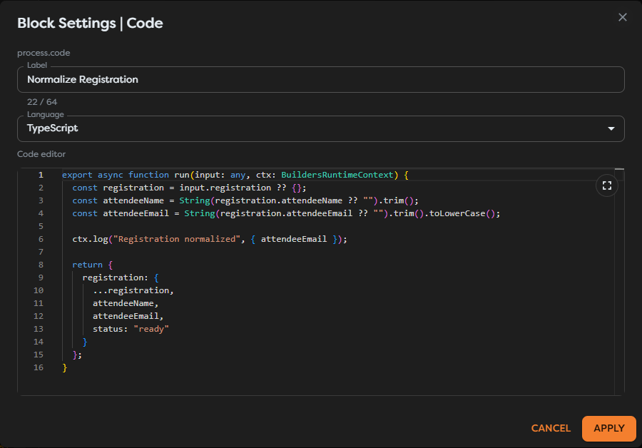The width and height of the screenshot is (642, 448).
Task: Expand code editor to fullscreen
Action: click(x=607, y=185)
